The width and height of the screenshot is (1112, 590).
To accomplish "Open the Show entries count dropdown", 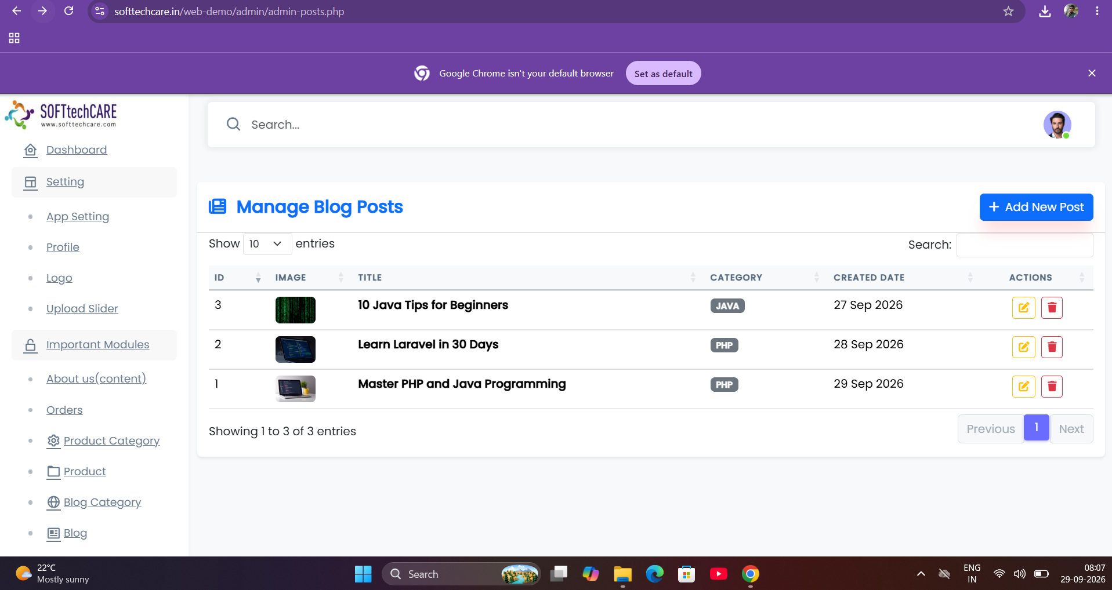I will point(267,244).
